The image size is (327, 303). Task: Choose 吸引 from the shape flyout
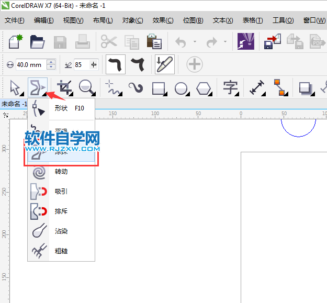tap(61, 192)
